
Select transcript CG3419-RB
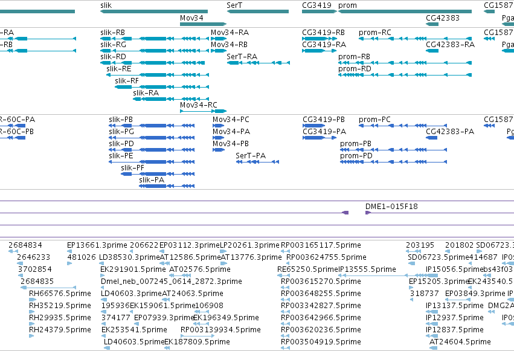tap(323, 33)
